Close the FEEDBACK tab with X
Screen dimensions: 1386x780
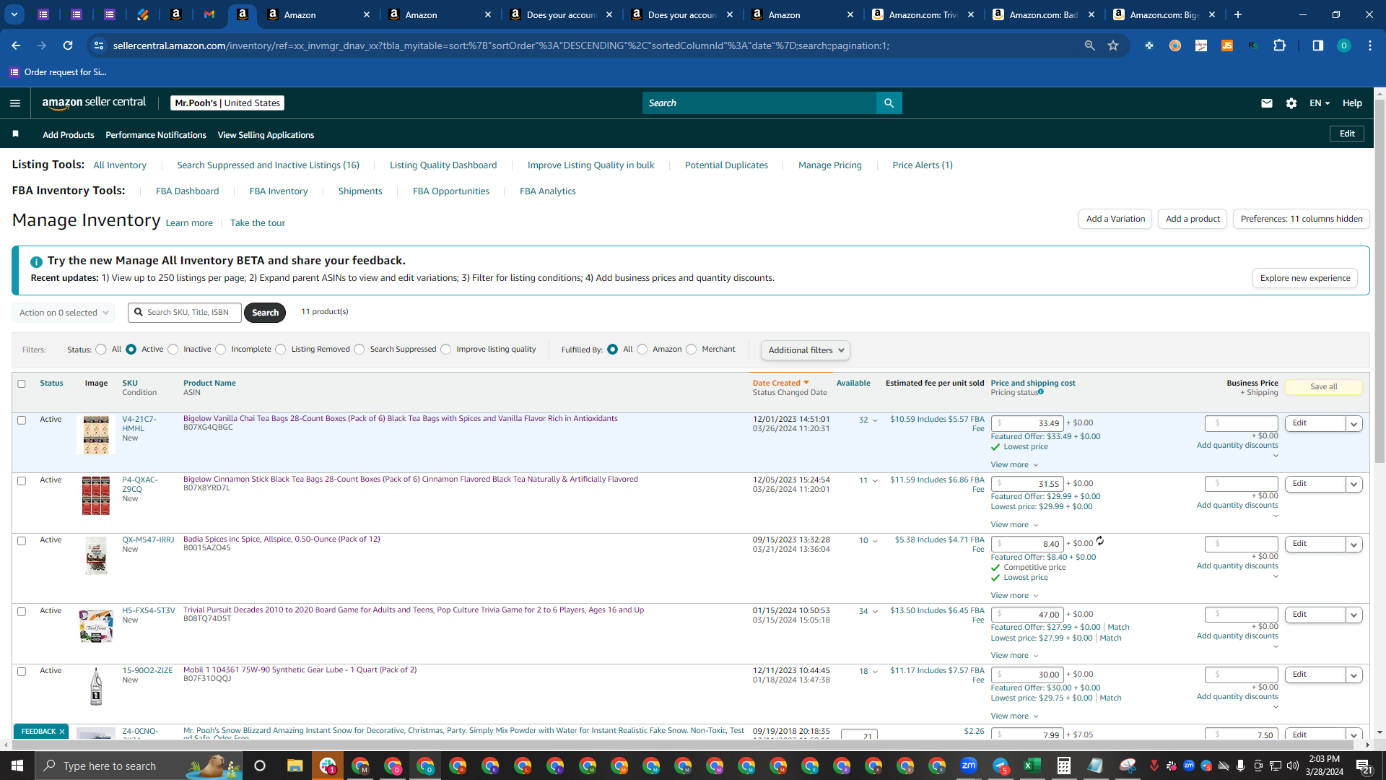[x=62, y=732]
